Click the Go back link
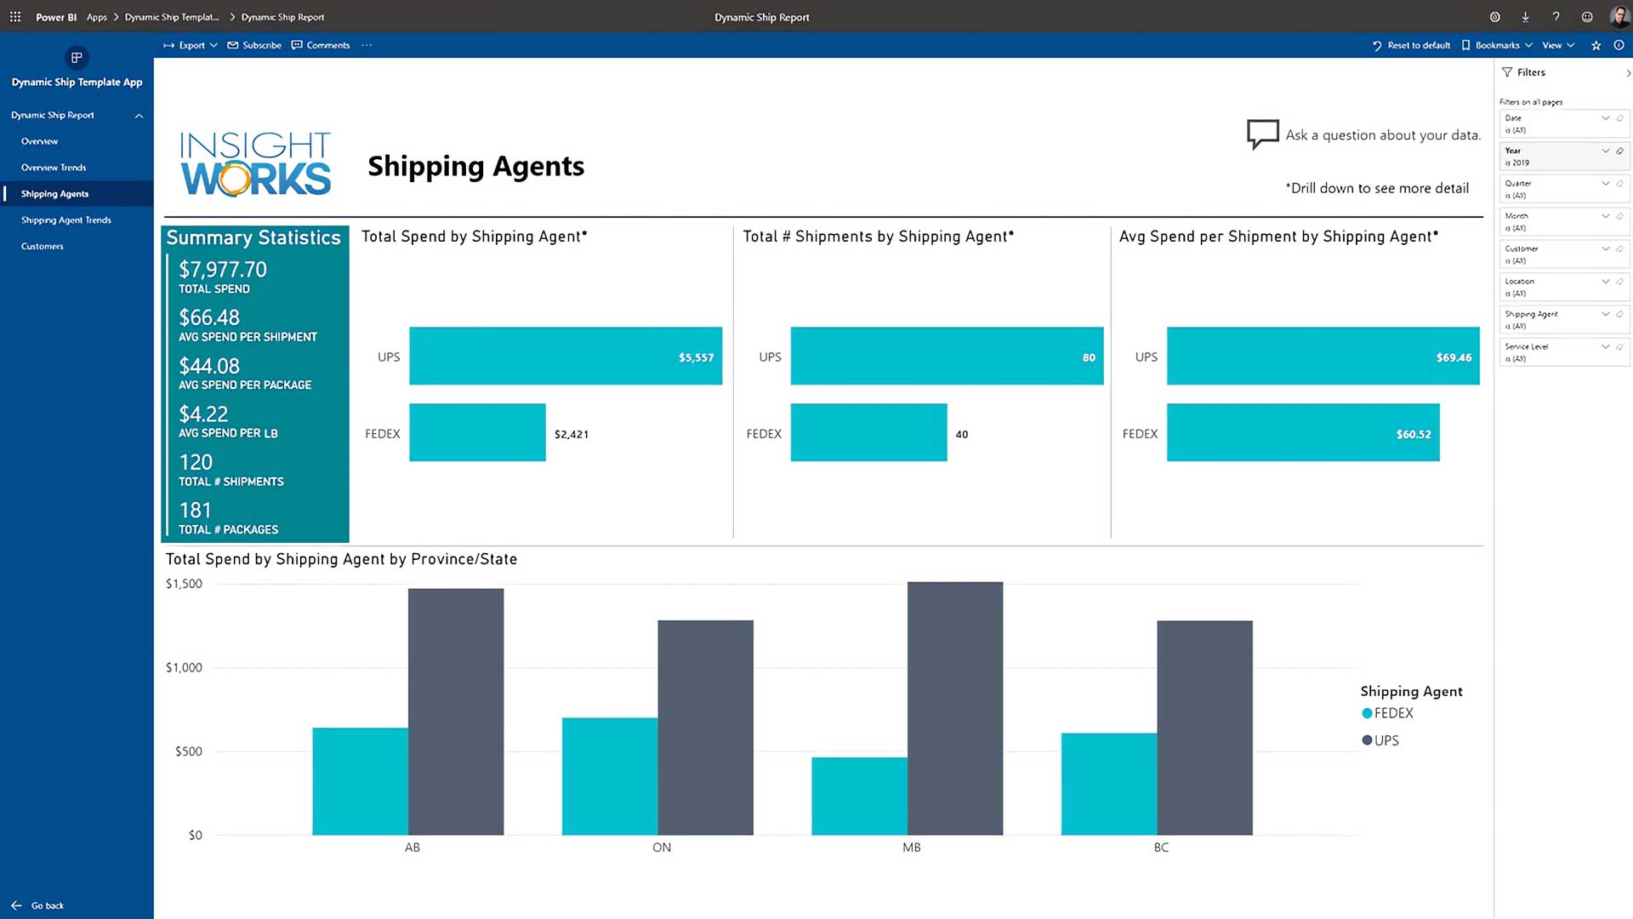This screenshot has width=1633, height=919. (47, 905)
